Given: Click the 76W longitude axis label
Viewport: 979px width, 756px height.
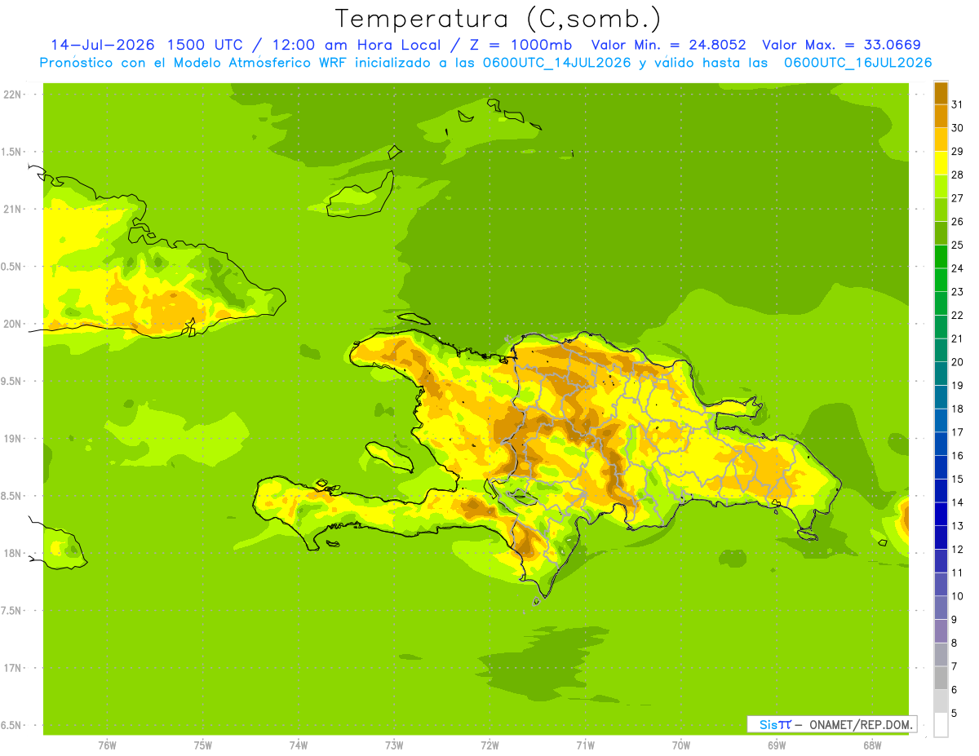Looking at the screenshot, I should tap(107, 745).
